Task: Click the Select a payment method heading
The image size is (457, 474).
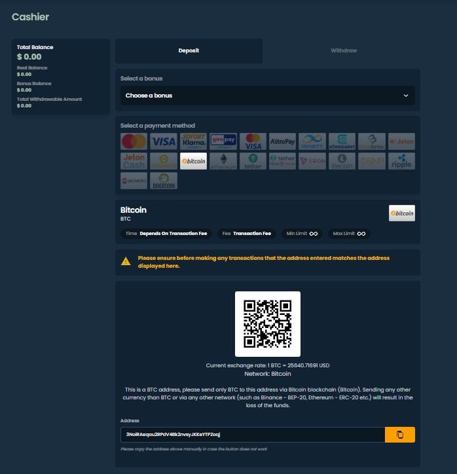Action: (x=158, y=126)
